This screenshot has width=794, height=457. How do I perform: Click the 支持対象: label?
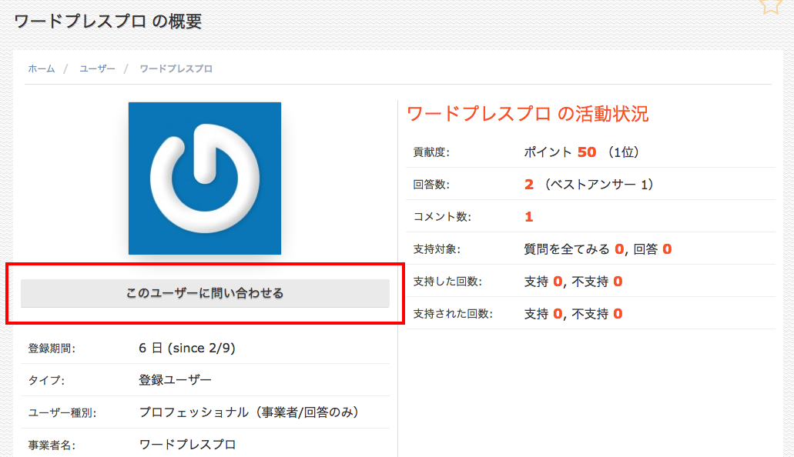pyautogui.click(x=437, y=249)
